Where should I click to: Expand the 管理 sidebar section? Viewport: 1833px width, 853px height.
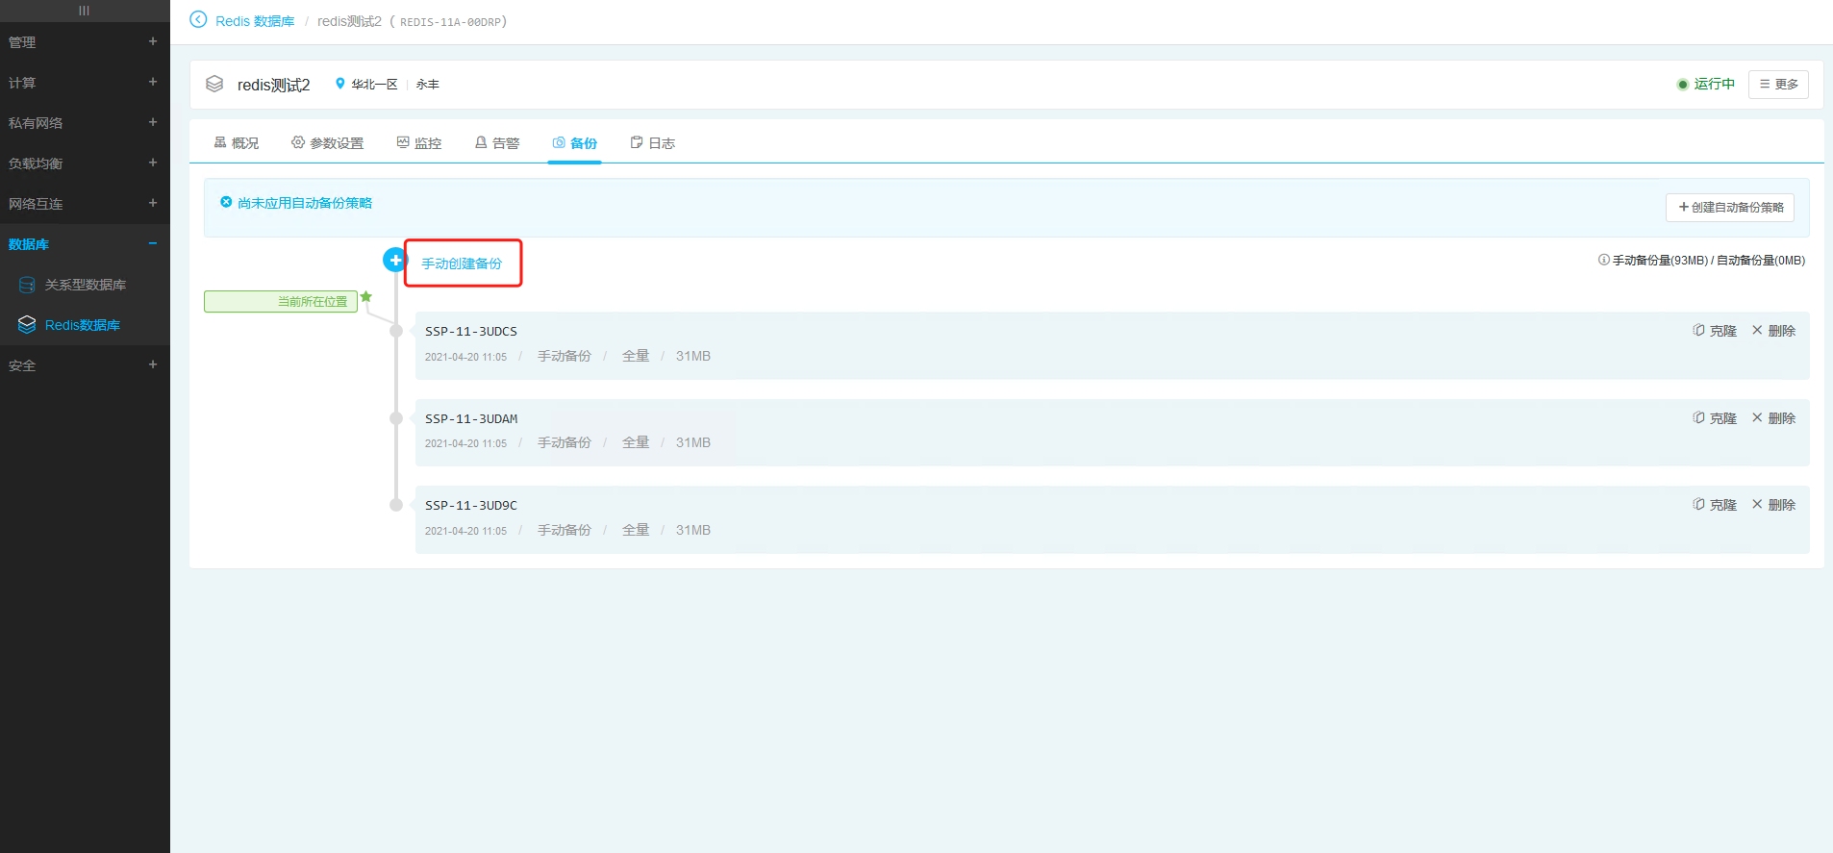click(x=152, y=41)
